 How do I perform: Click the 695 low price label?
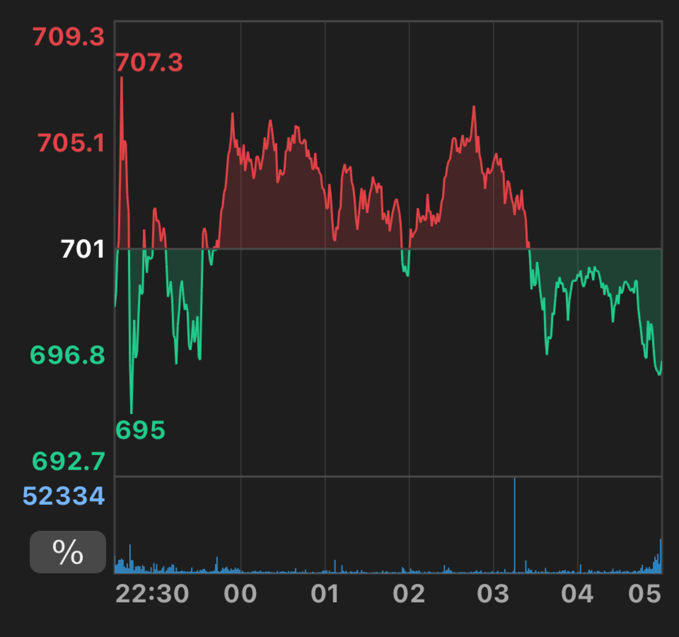click(x=140, y=430)
